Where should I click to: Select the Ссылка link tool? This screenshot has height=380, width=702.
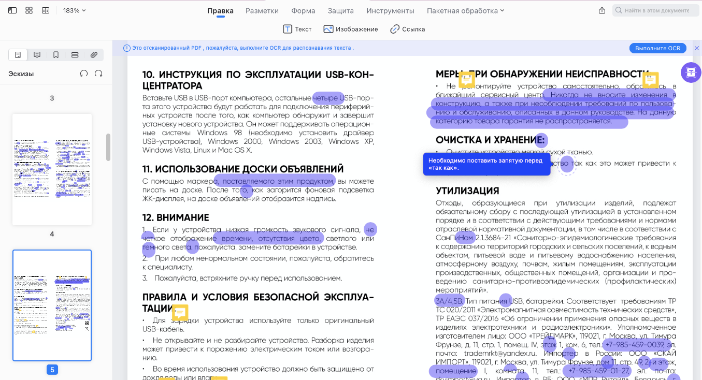[x=408, y=29]
